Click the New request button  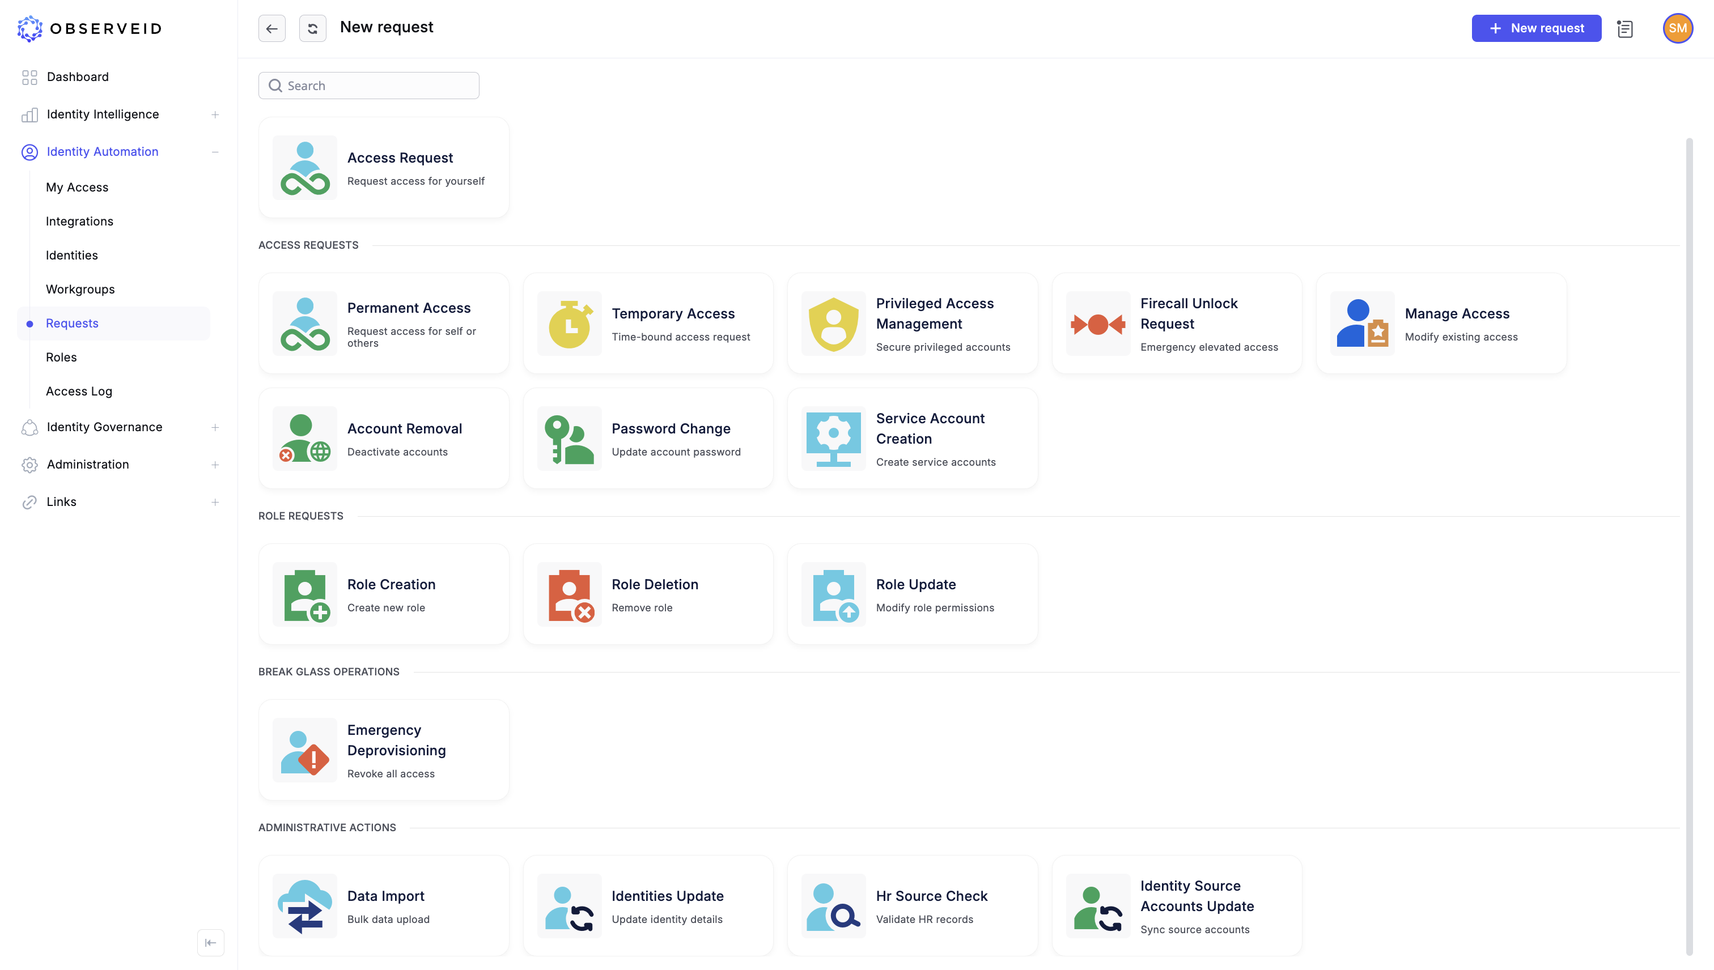coord(1536,28)
